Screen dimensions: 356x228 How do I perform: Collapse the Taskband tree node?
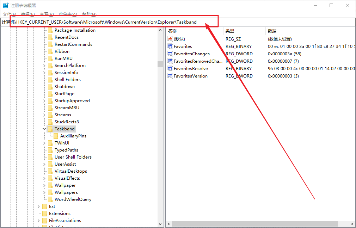point(44,129)
